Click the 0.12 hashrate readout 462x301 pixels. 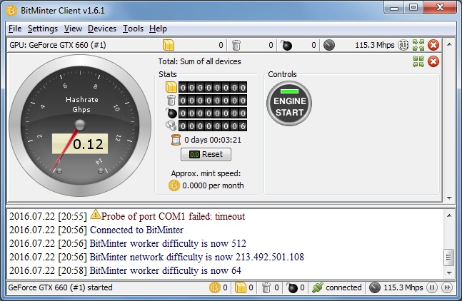tap(80, 143)
